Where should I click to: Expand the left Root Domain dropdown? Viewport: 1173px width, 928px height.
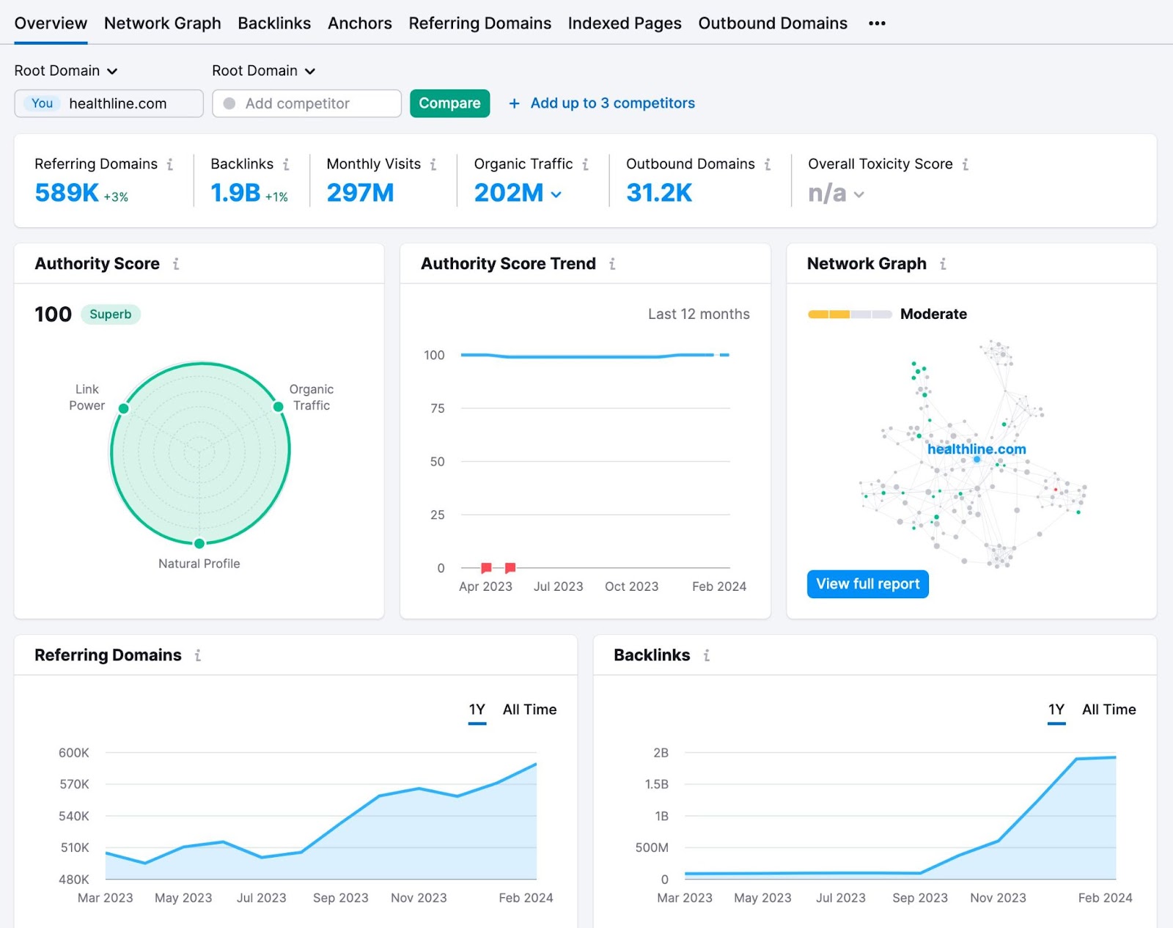click(66, 70)
